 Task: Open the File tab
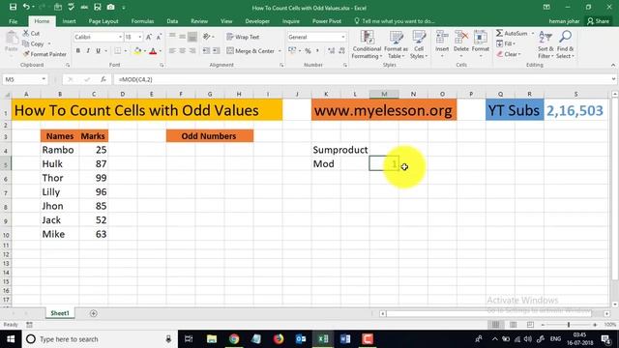(x=13, y=21)
